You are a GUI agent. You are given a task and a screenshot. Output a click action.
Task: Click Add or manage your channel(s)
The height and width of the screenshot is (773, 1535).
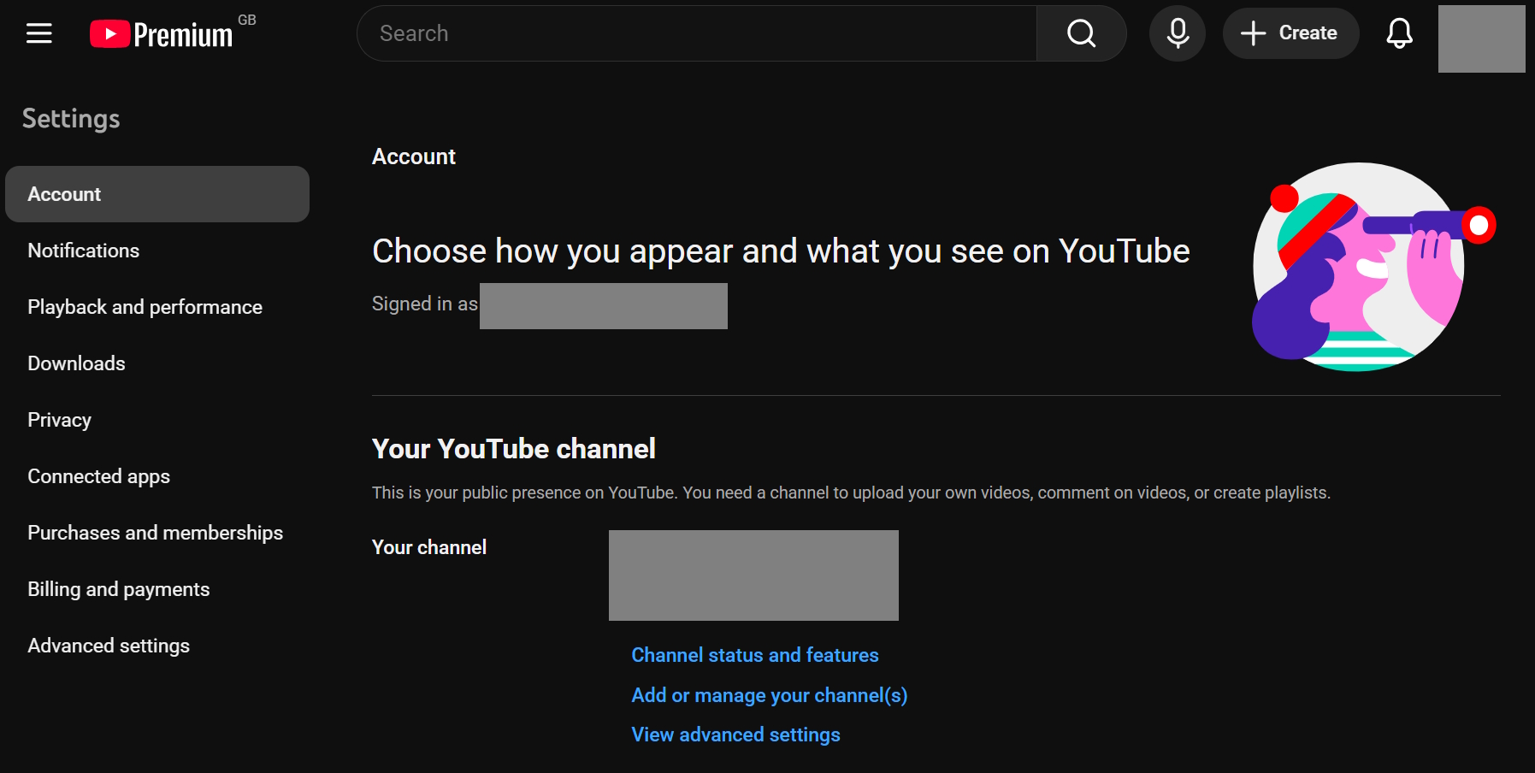coord(769,695)
